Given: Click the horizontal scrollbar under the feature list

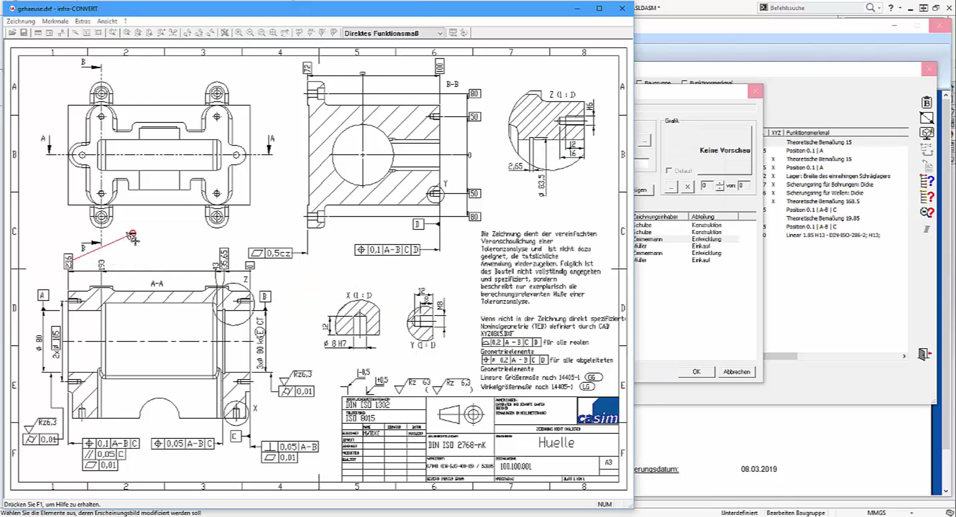Looking at the screenshot, I should [x=835, y=356].
